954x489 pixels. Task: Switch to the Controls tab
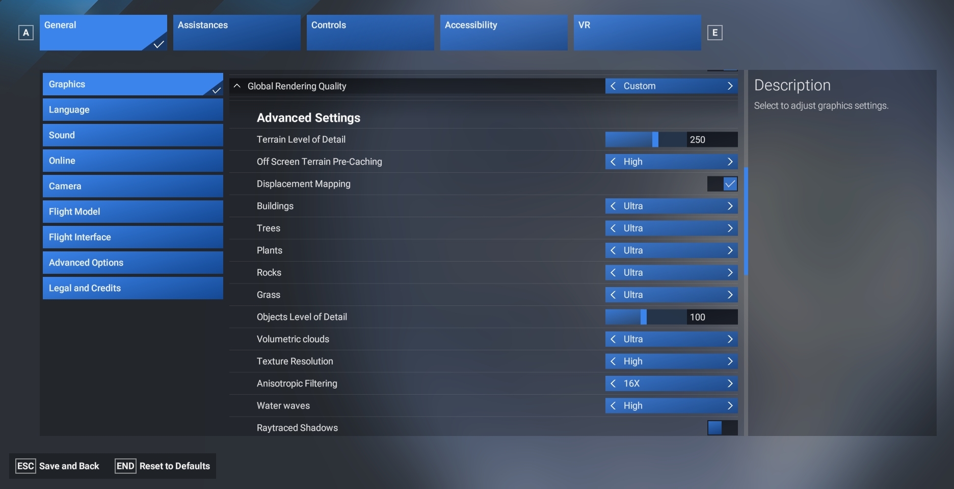coord(370,33)
